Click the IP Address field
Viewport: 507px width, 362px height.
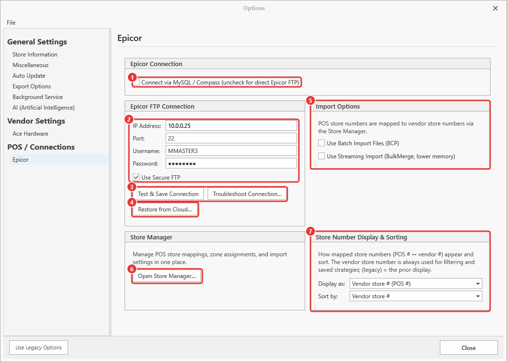231,125
